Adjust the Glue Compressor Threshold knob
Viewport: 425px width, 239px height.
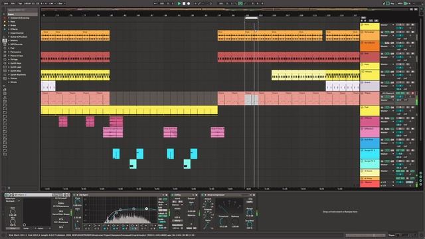click(x=223, y=221)
